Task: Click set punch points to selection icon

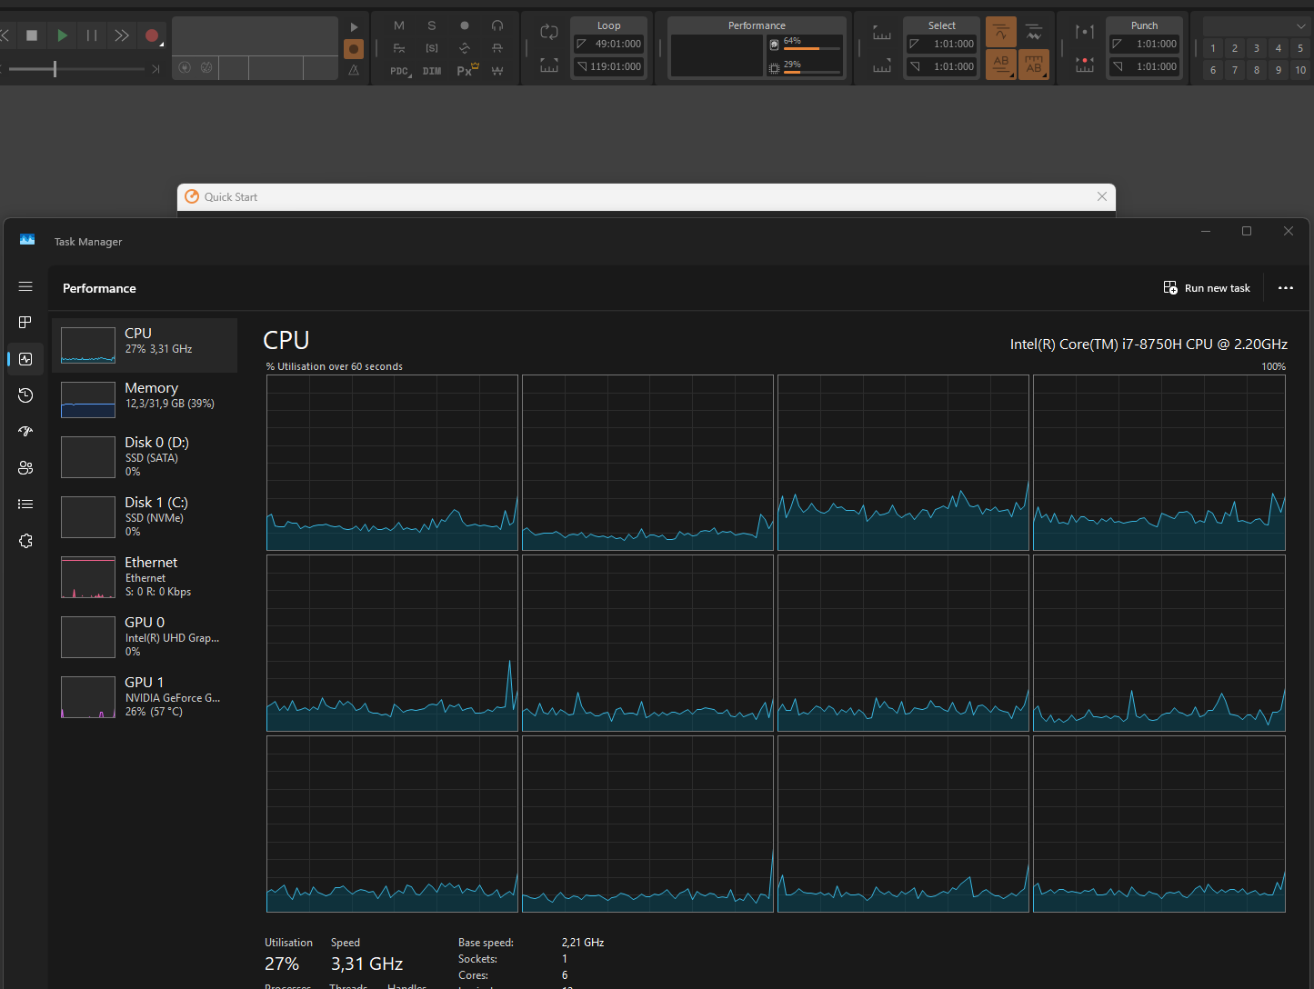Action: [1085, 65]
